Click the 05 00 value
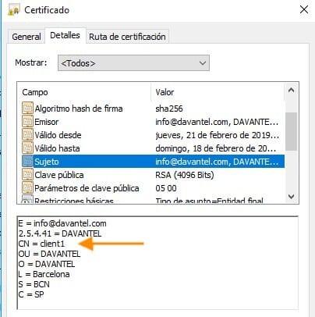Viewport: 315px width, 317px height. click(166, 188)
